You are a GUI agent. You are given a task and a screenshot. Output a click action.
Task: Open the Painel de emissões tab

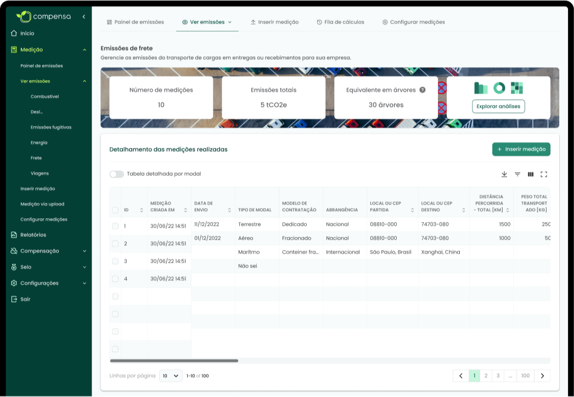(135, 22)
